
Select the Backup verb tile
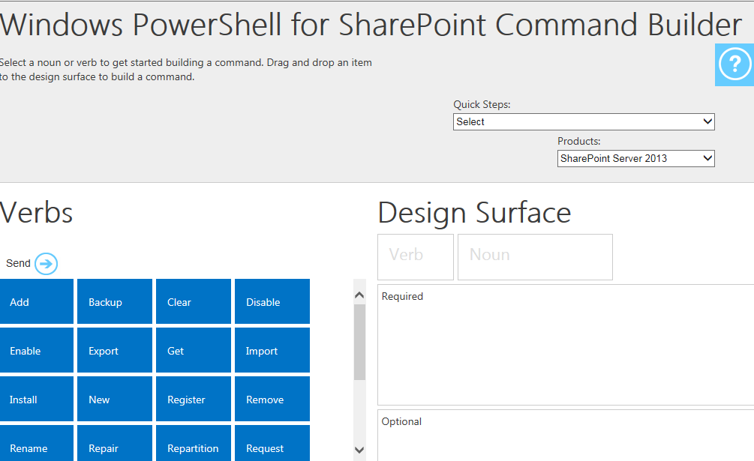coord(115,301)
